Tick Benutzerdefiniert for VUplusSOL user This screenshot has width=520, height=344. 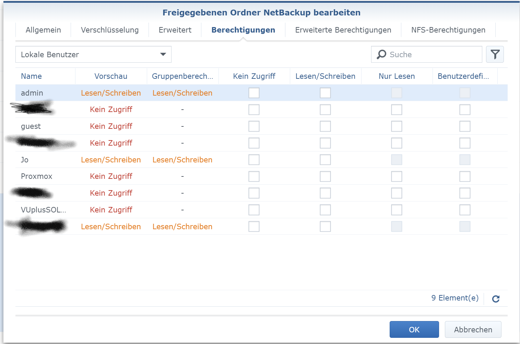pyautogui.click(x=465, y=210)
